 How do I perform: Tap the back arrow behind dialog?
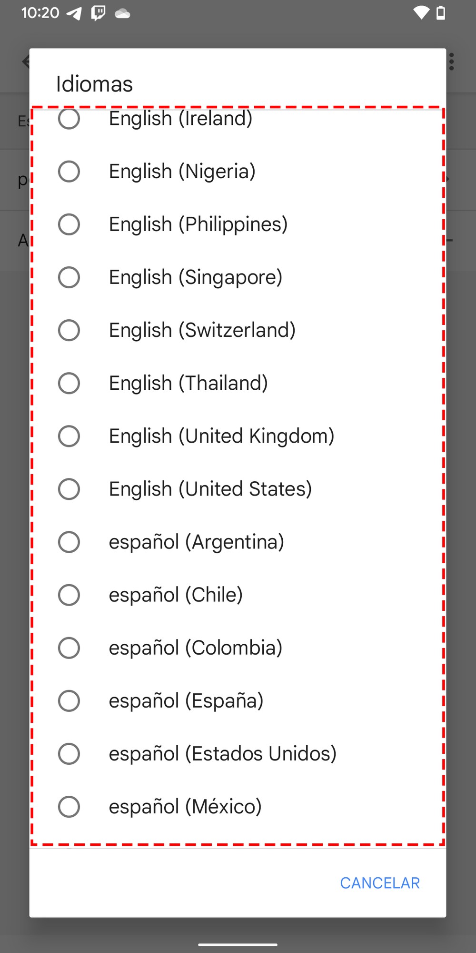point(26,61)
